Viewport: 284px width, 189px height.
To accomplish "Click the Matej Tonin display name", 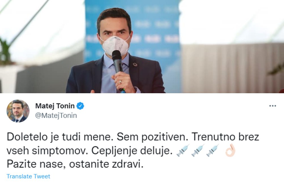I will pos(55,106).
